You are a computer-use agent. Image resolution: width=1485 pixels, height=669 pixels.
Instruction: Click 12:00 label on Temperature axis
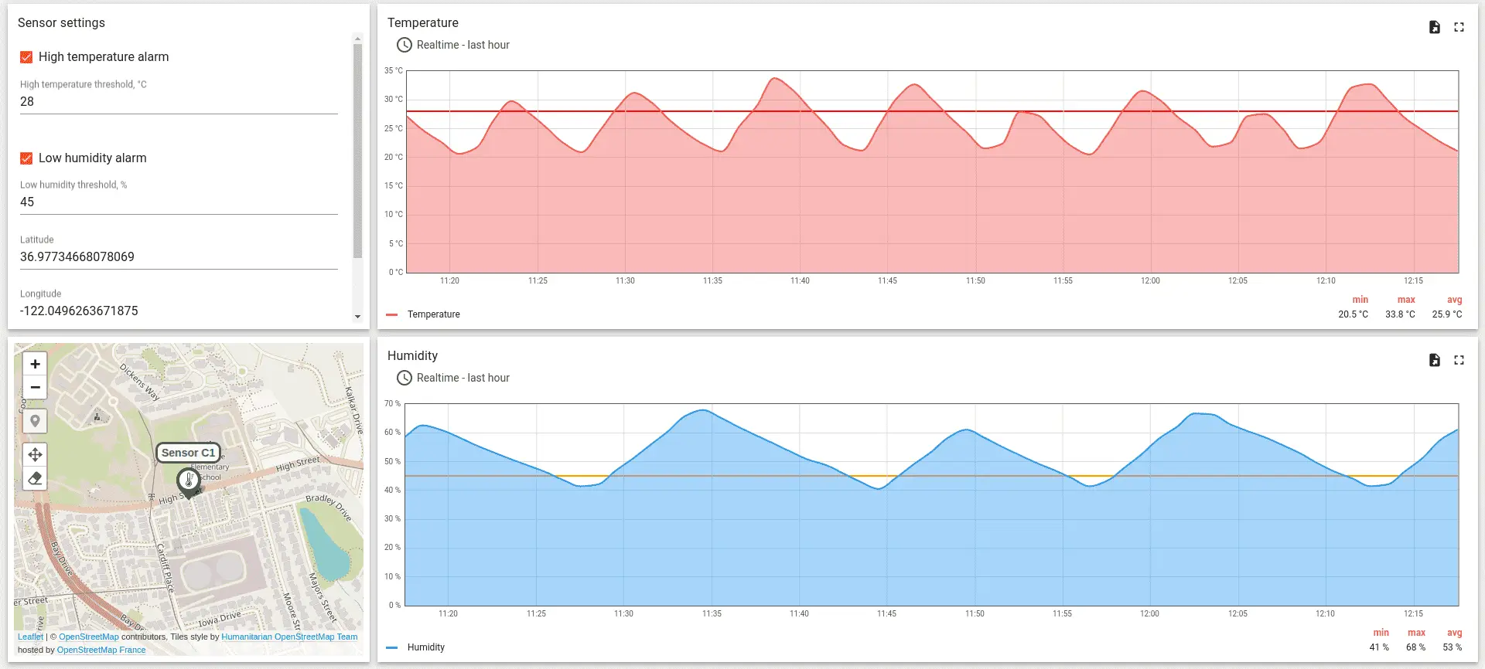coord(1150,281)
